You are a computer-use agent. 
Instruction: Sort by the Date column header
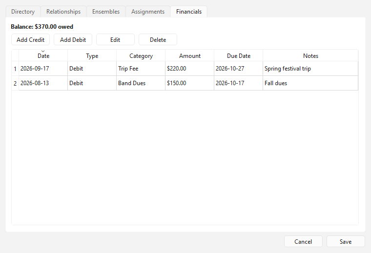43,55
